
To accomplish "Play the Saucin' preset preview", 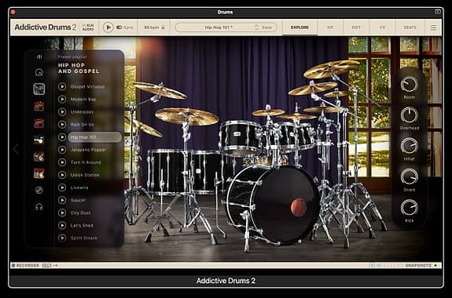I will pyautogui.click(x=62, y=200).
